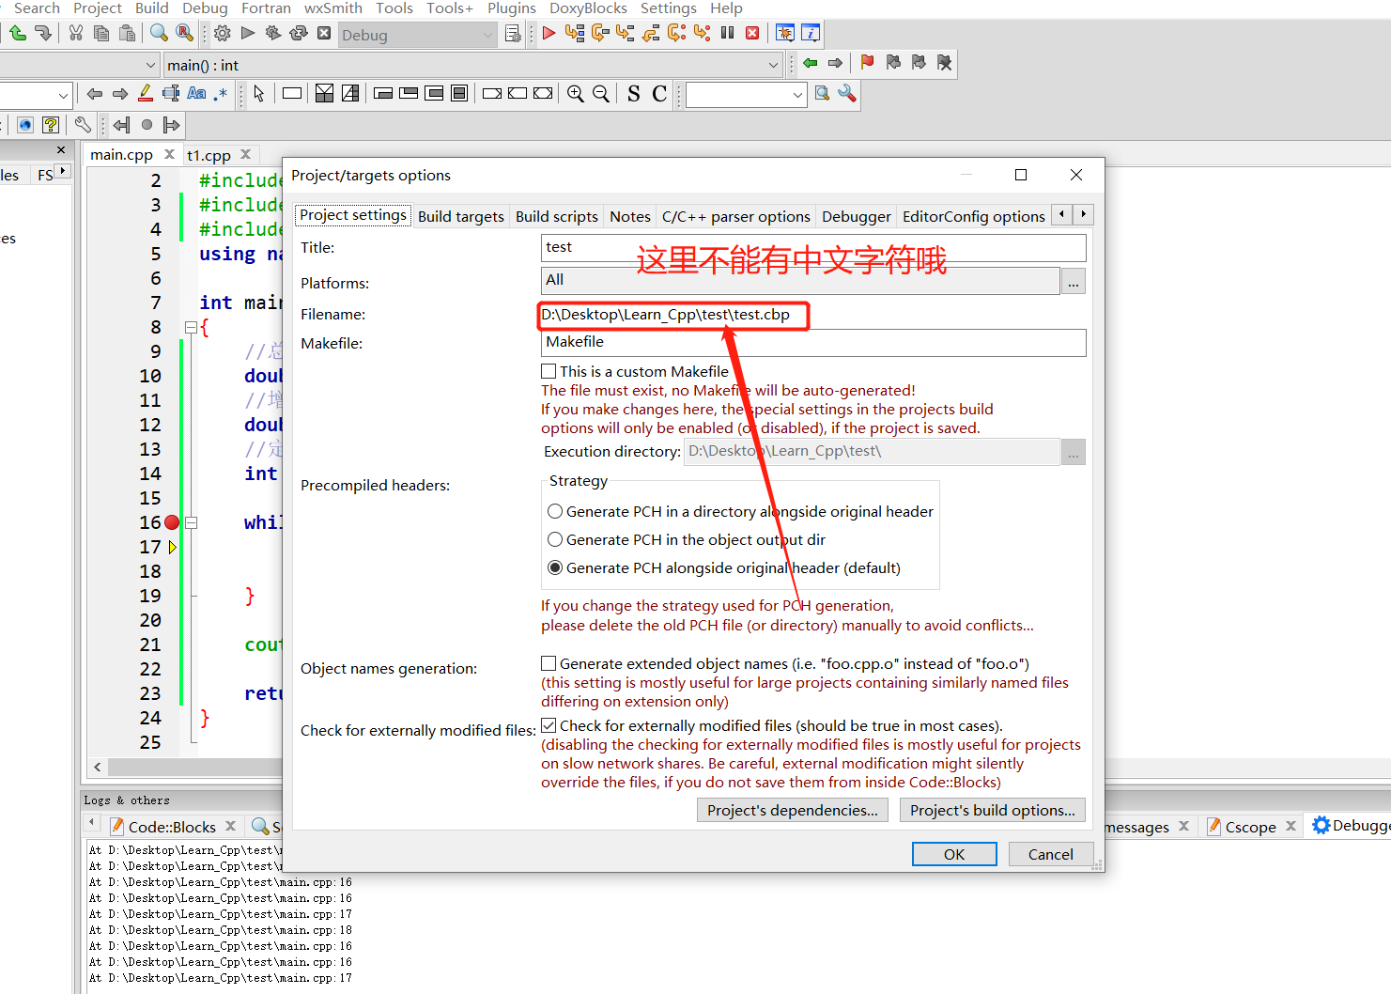Switch to the Build targets tab
The image size is (1391, 994).
tap(460, 215)
